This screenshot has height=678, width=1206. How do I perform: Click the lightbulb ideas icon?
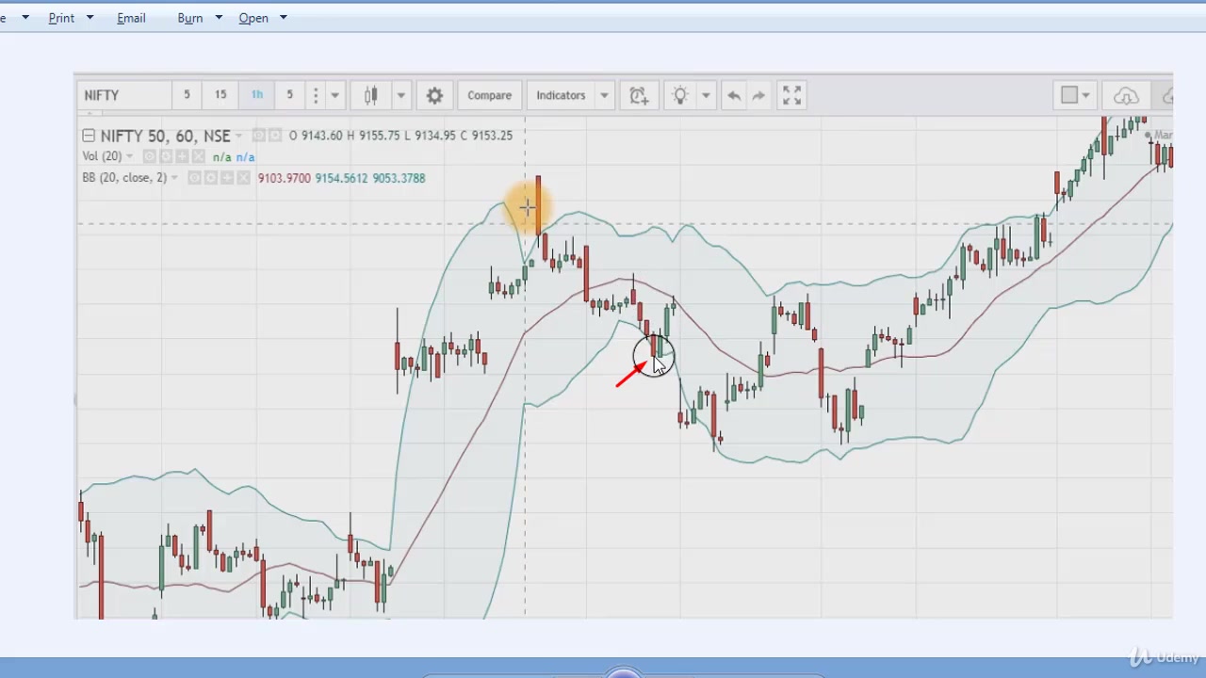click(680, 95)
